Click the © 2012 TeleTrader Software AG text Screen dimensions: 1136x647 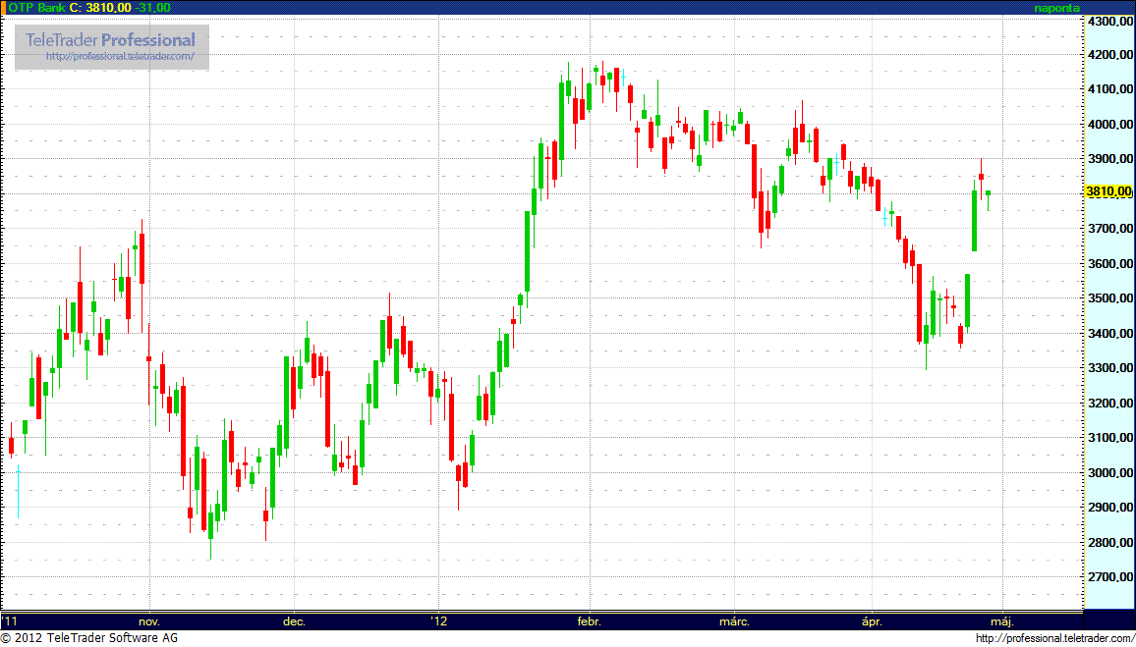pyautogui.click(x=89, y=638)
